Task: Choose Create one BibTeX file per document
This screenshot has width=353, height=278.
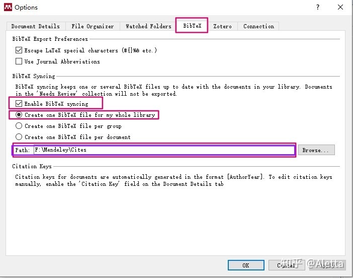Action: [x=19, y=137]
